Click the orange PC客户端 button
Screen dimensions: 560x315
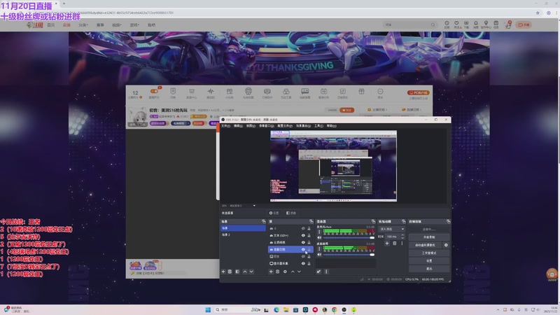[418, 92]
